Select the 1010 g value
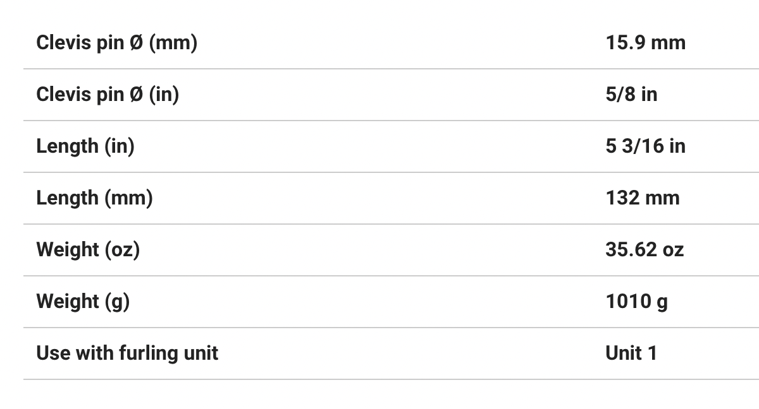 tap(636, 302)
